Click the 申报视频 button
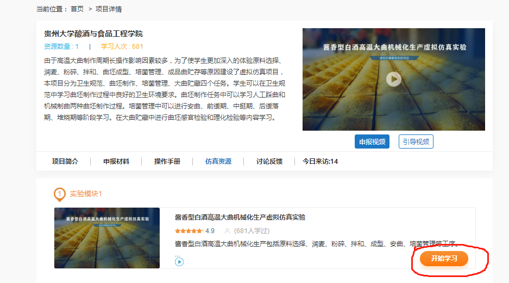This screenshot has width=509, height=283. coord(372,141)
